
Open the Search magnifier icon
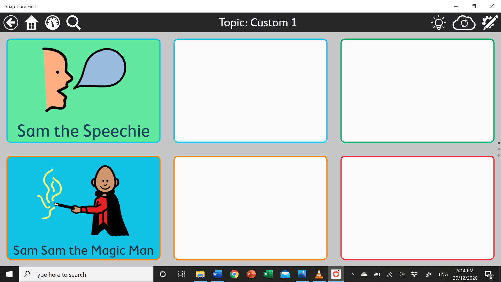coord(74,23)
